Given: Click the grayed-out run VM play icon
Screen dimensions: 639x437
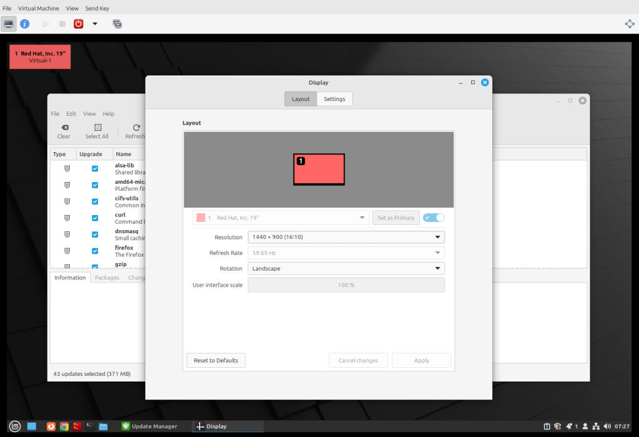Looking at the screenshot, I should [46, 24].
